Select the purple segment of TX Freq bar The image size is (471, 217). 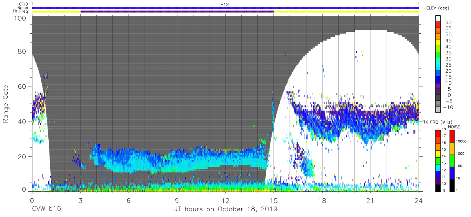177,11
